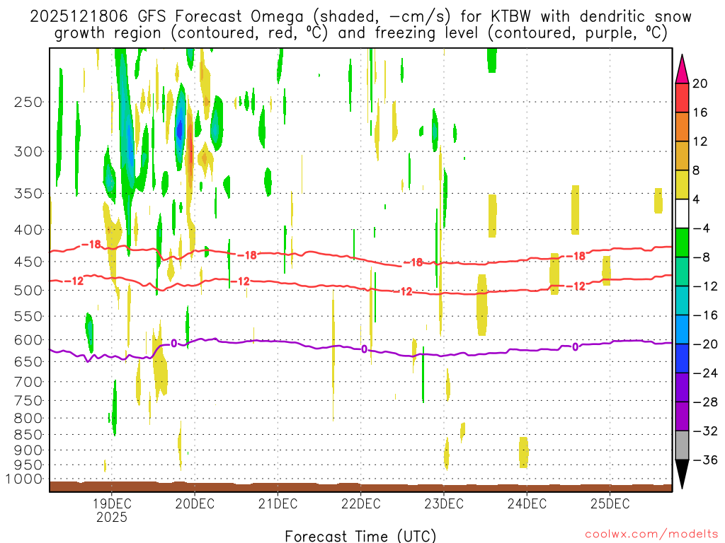Click the dark blue omega core near 20DEC

(x=180, y=129)
